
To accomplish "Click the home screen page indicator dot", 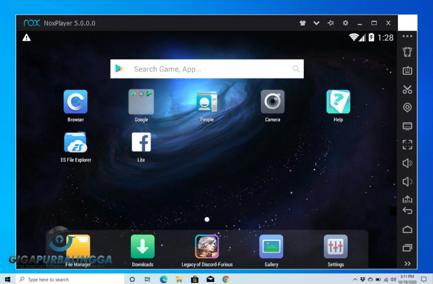I will (x=207, y=219).
